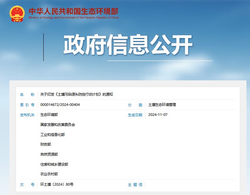Image resolution: width=250 pixels, height=195 pixels.
Task: Click the 主题词 field label
Action: [x=135, y=185]
